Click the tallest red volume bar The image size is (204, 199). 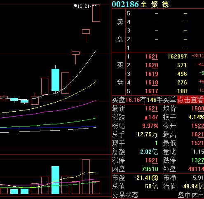point(86,177)
